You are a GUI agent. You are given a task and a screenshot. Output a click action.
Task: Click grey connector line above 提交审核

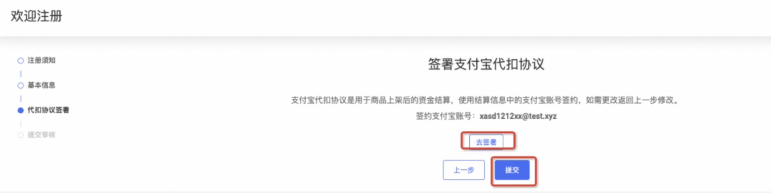(x=21, y=123)
